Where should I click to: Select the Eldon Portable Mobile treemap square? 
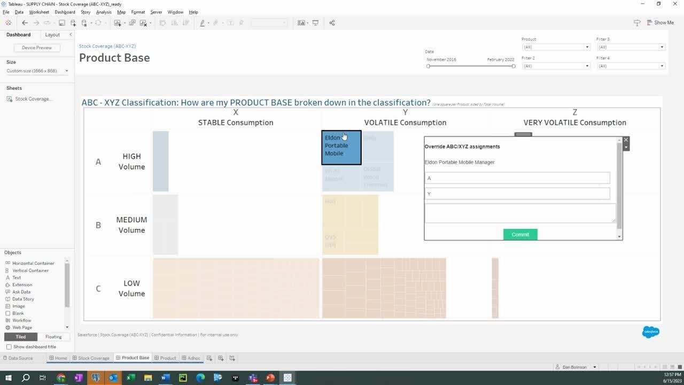point(341,148)
